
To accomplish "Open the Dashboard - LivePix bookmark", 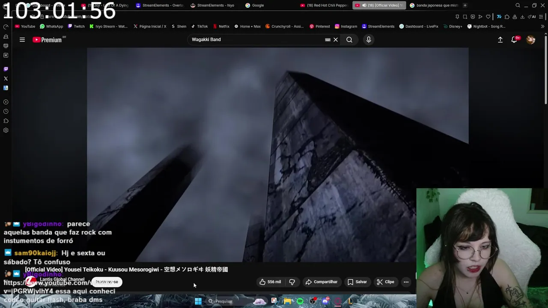I will (x=419, y=27).
